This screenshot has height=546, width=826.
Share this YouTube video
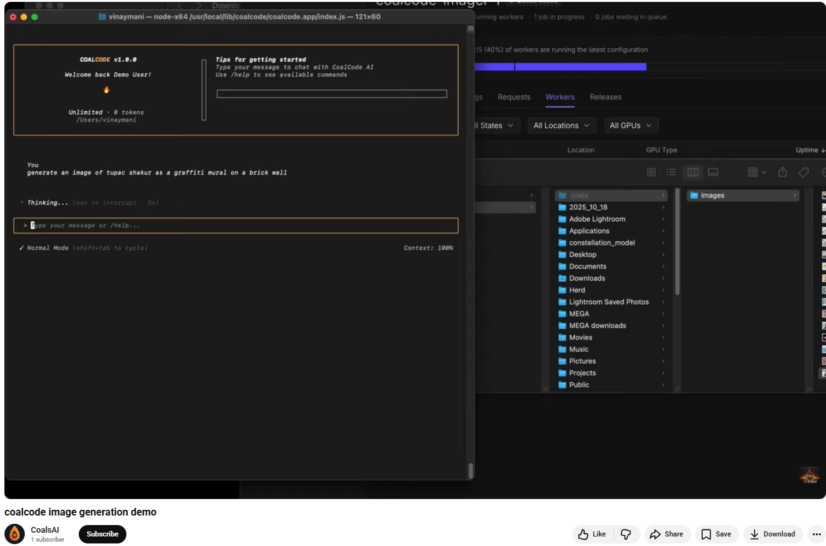pyautogui.click(x=667, y=534)
